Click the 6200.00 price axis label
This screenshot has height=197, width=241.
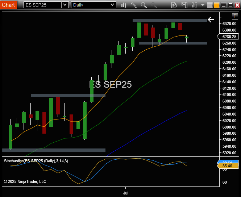click(229, 62)
